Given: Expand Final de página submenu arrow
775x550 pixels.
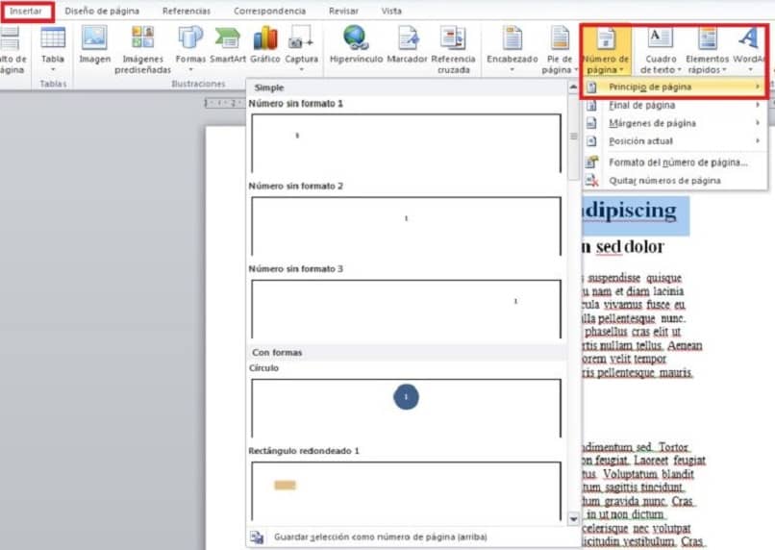Looking at the screenshot, I should click(x=757, y=105).
